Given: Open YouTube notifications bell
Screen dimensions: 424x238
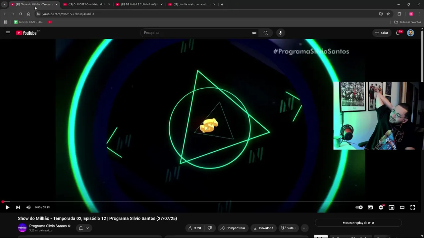Looking at the screenshot, I should [398, 33].
